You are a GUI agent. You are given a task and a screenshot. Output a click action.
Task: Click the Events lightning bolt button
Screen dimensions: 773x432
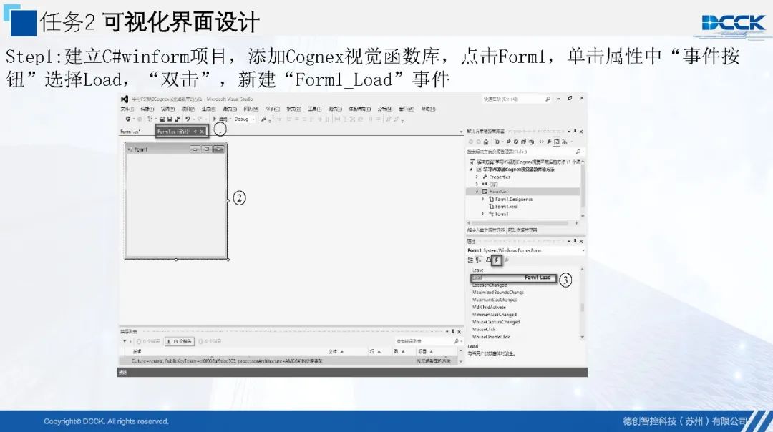(x=496, y=260)
